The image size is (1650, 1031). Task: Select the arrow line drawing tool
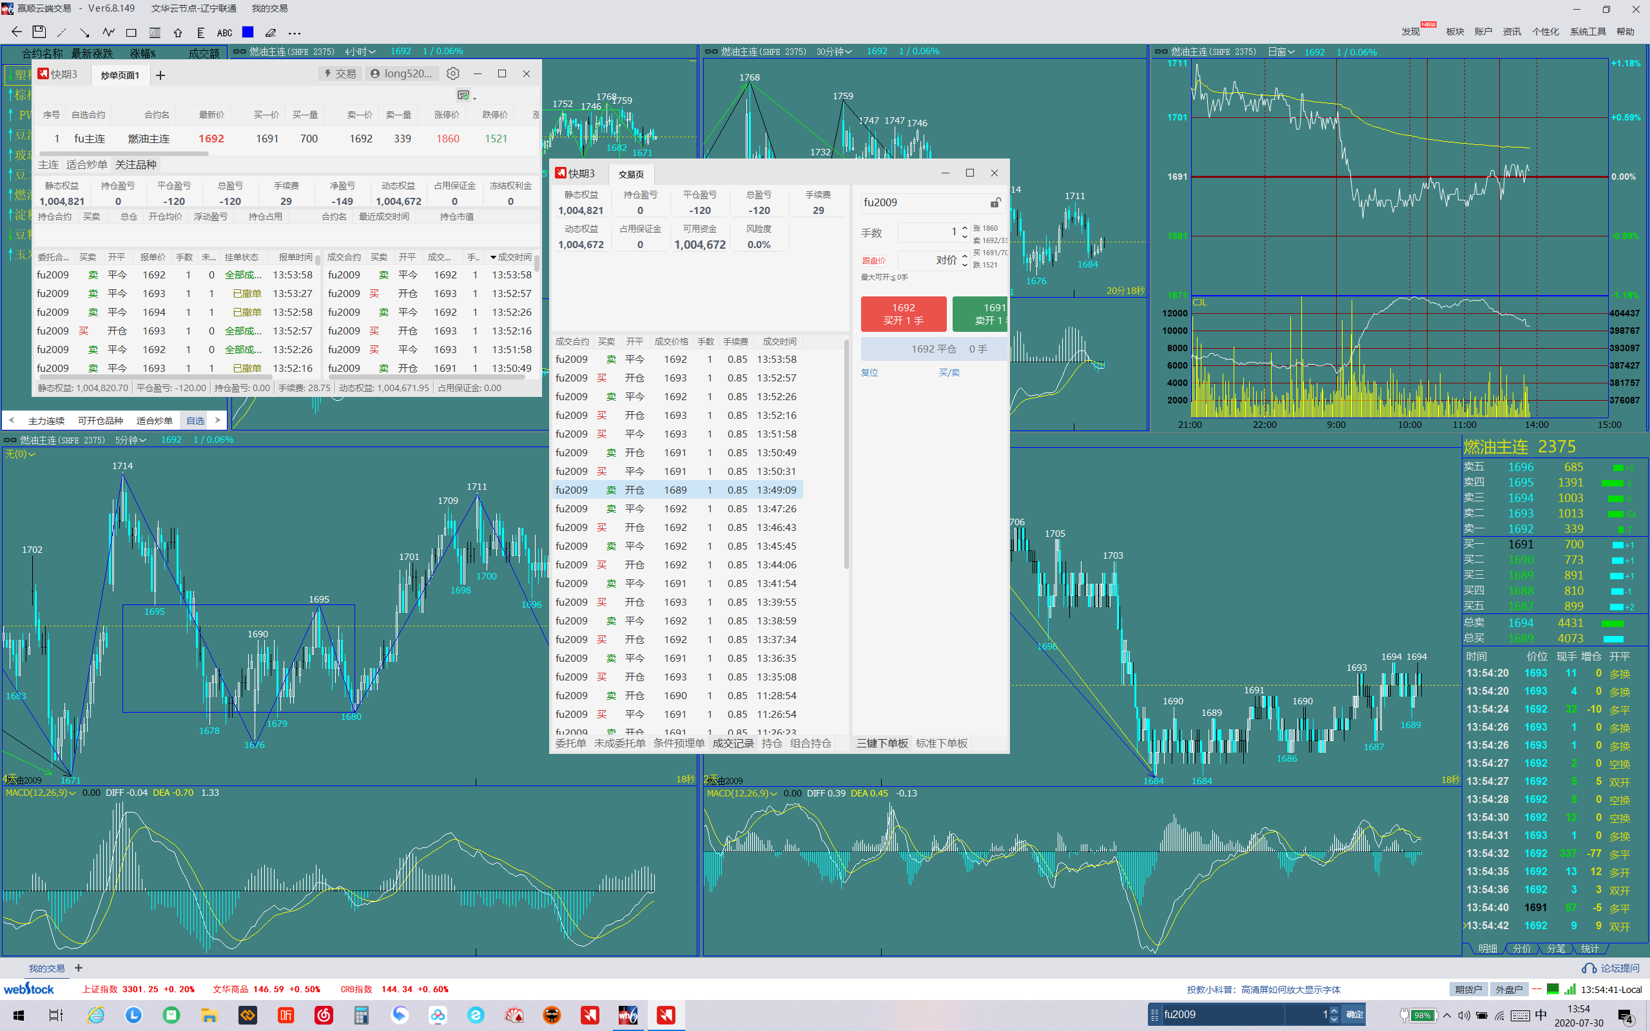pos(84,32)
